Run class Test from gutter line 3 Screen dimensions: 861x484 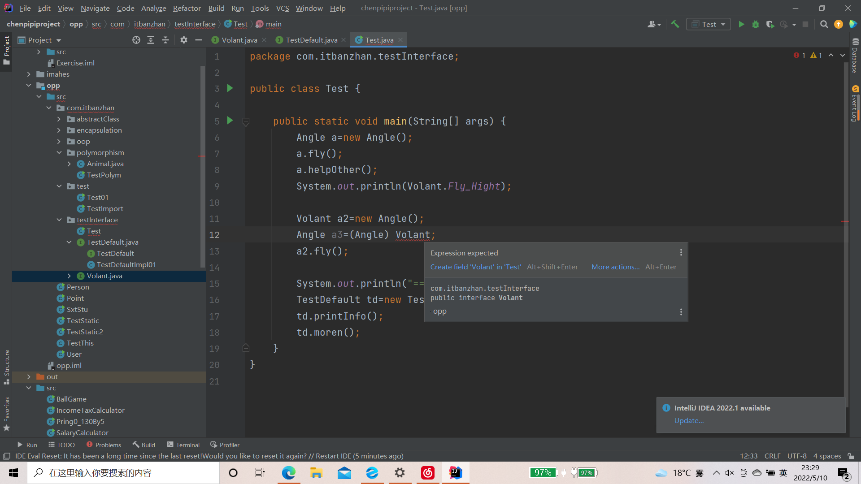(x=230, y=88)
